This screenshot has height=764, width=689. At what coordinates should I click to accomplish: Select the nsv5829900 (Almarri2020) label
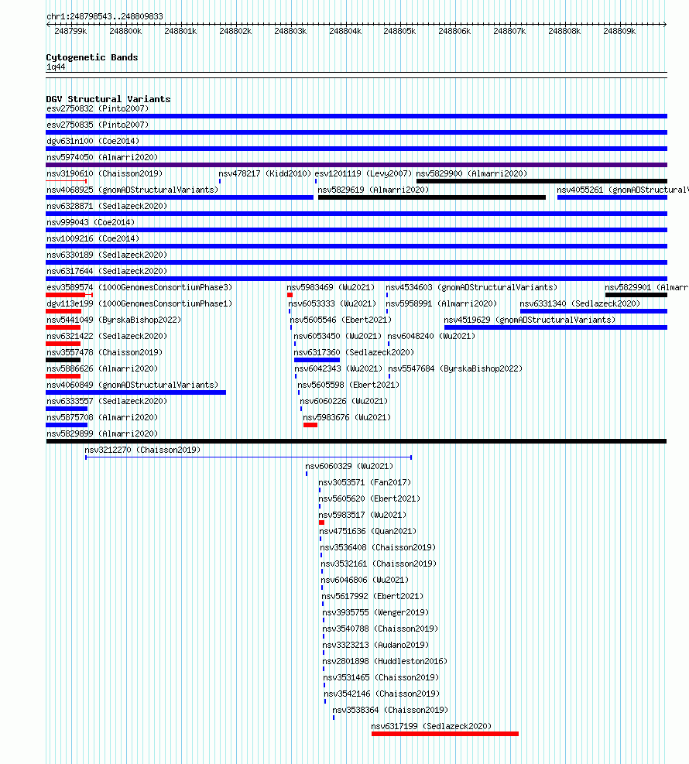471,173
